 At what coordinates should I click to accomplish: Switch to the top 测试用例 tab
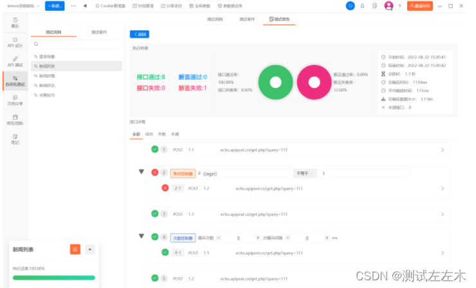[215, 19]
